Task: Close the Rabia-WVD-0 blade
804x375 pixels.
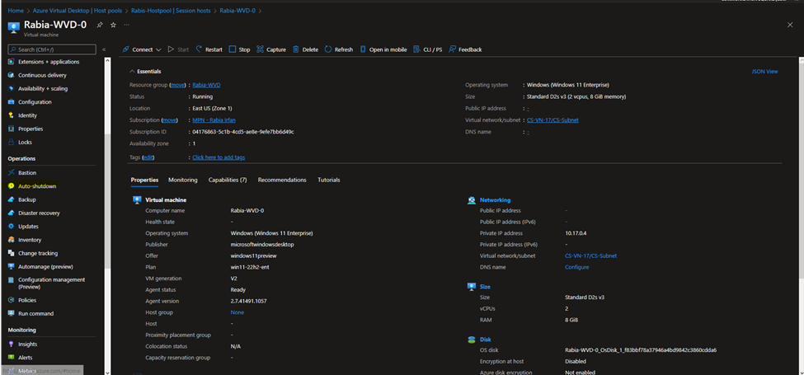Action: [790, 25]
